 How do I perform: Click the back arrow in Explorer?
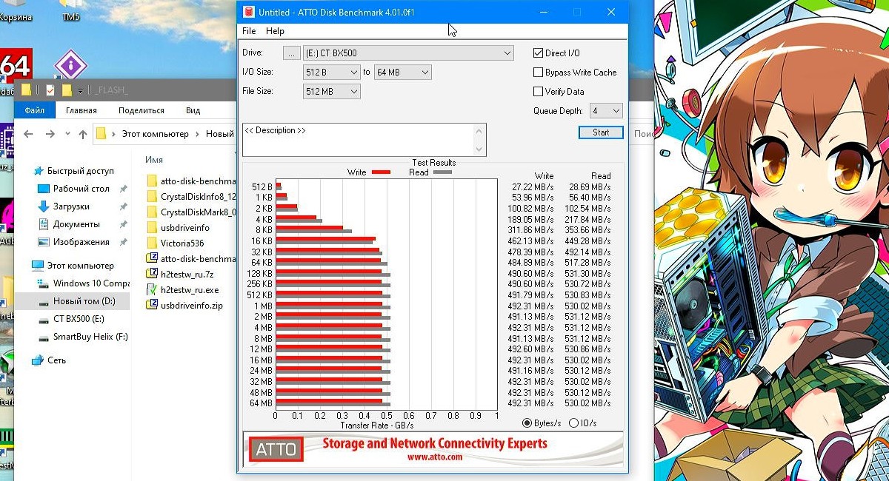pos(28,134)
